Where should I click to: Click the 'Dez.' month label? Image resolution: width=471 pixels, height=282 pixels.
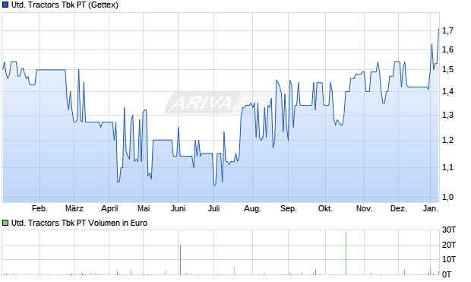pyautogui.click(x=399, y=208)
